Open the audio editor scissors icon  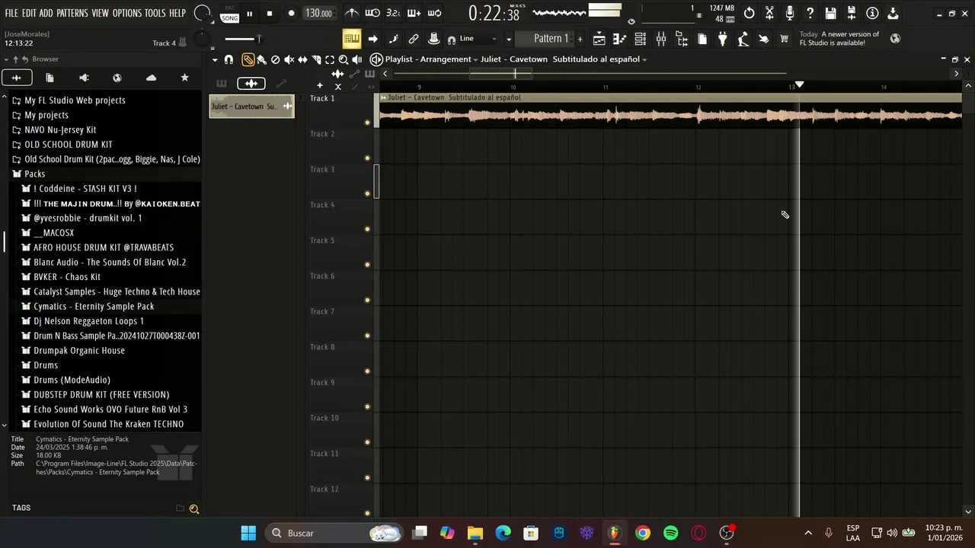coord(769,13)
